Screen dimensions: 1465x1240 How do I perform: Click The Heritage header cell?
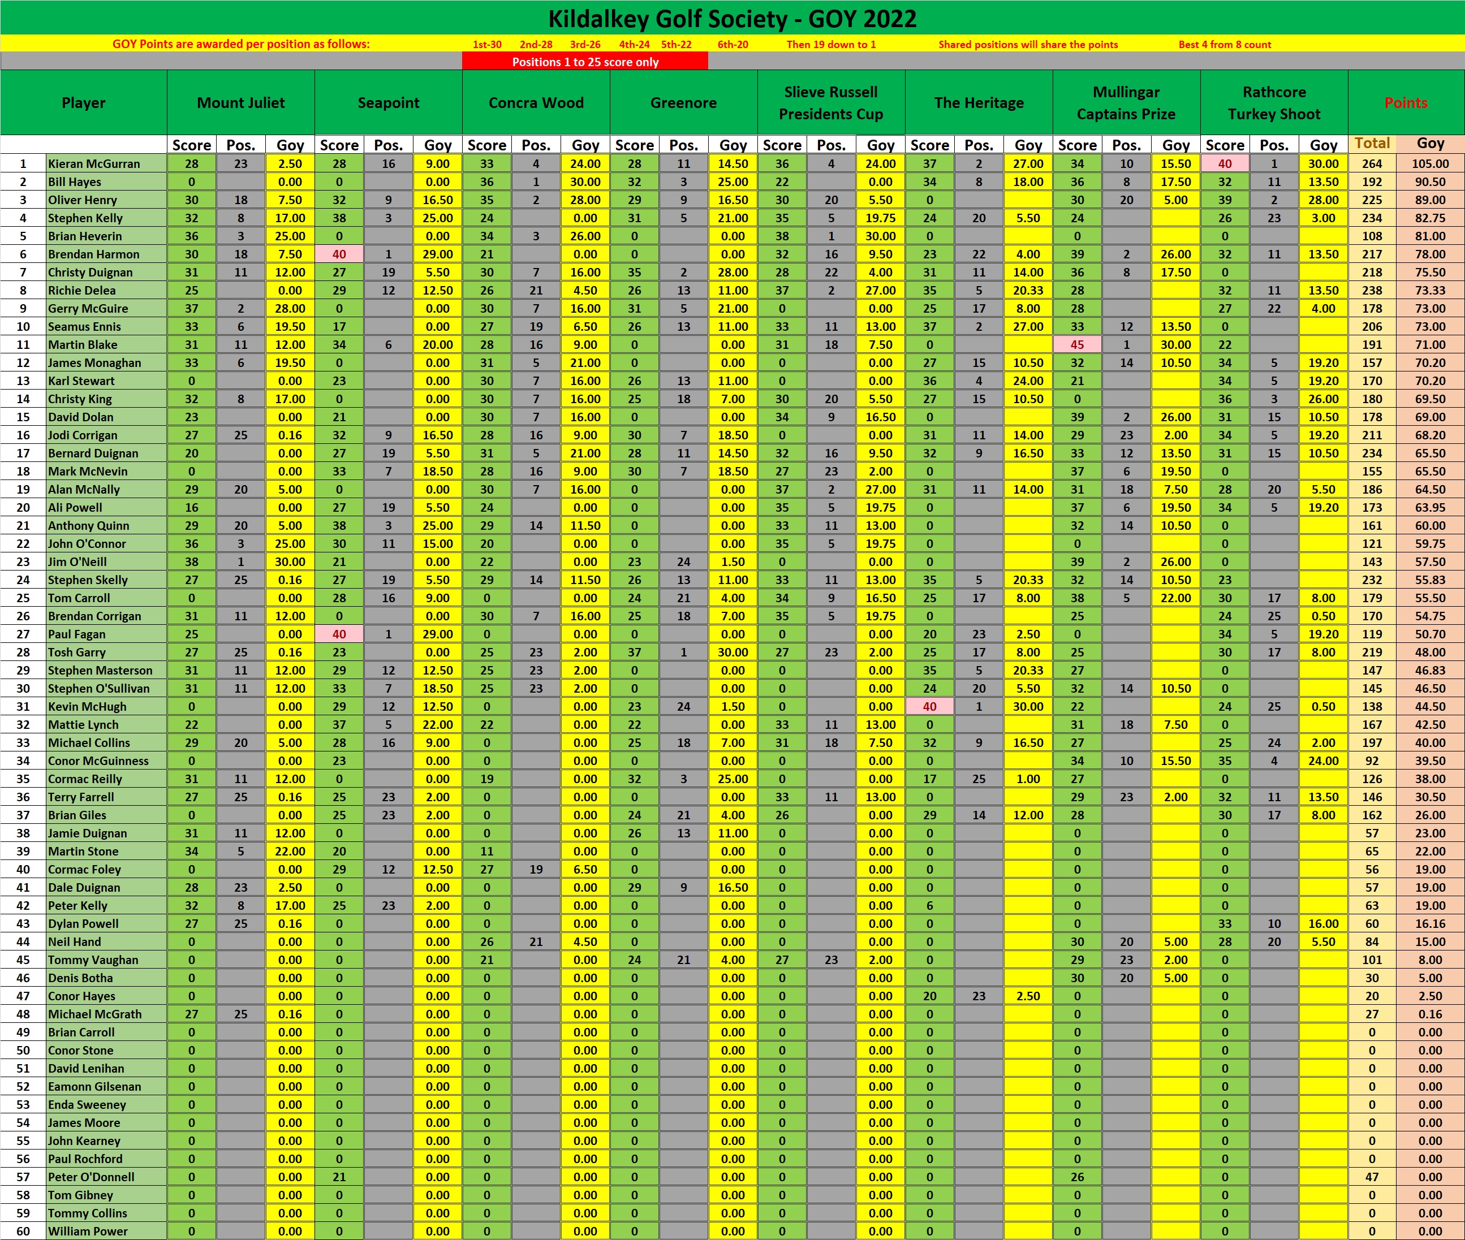(x=979, y=103)
